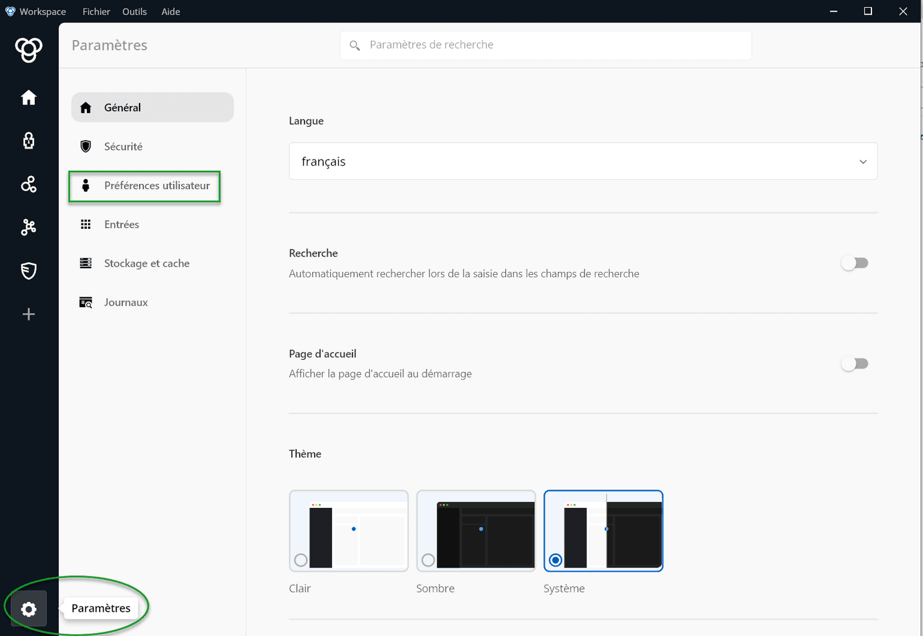This screenshot has width=923, height=636.
Task: Select the Sombre theme radio button
Action: point(428,560)
